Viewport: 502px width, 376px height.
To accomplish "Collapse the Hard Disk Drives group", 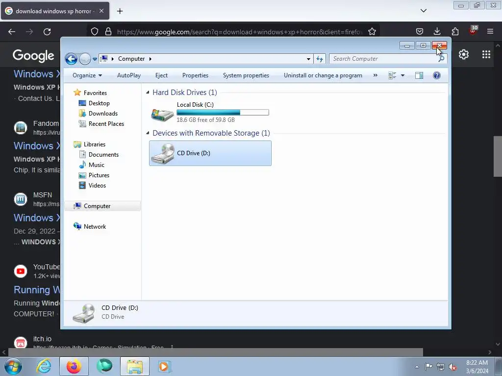I will pos(148,93).
